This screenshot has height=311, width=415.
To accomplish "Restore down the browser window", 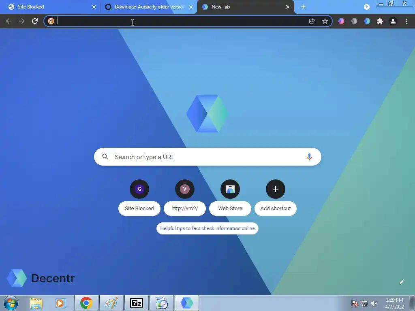I will [x=391, y=4].
